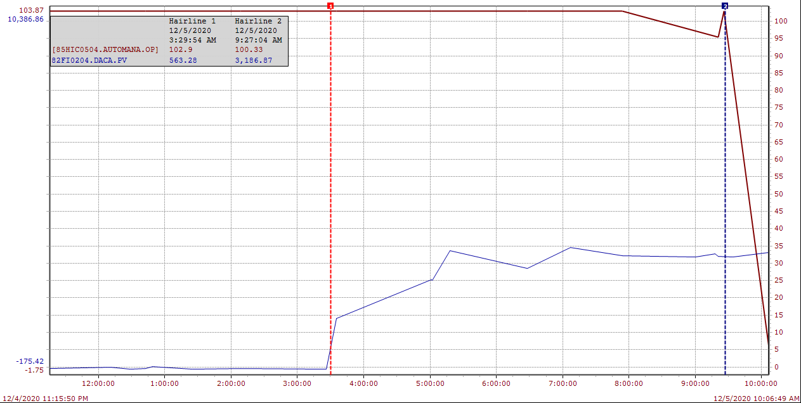This screenshot has width=801, height=403.
Task: Click the 3:29:54 AM hairline time
Action: (193, 40)
